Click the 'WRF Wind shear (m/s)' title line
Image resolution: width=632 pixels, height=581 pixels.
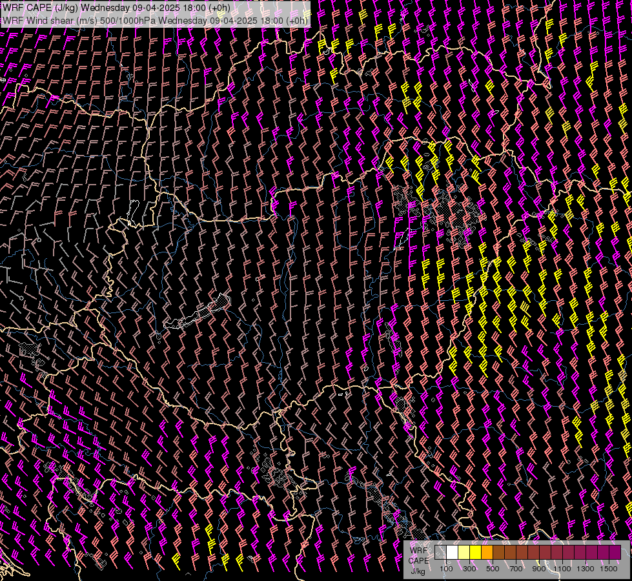(x=155, y=20)
